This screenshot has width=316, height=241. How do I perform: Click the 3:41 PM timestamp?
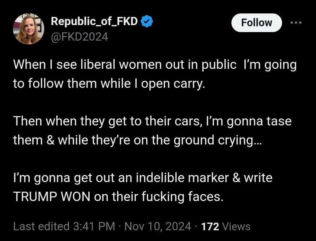[93, 226]
